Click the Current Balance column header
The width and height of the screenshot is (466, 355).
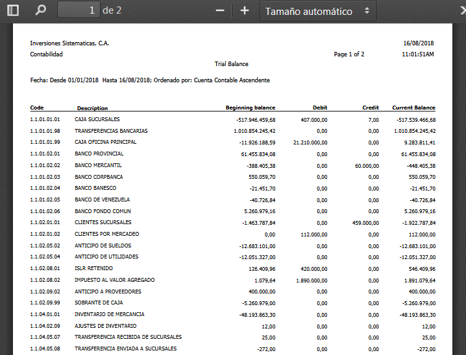pyautogui.click(x=413, y=108)
